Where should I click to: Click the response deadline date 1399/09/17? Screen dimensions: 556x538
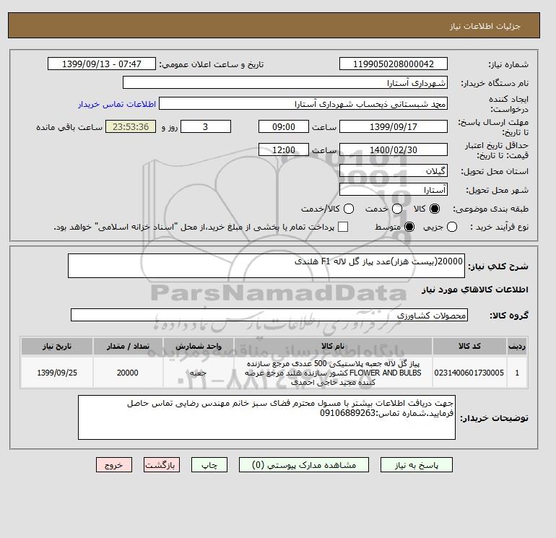click(x=394, y=126)
